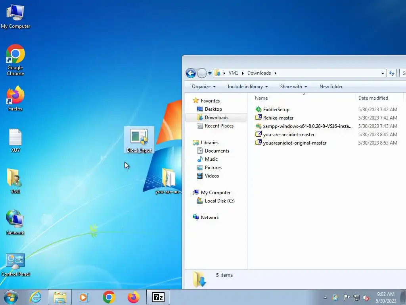Open the taskbar clock and date
Screen dimensions: 406x305
click(x=386, y=297)
